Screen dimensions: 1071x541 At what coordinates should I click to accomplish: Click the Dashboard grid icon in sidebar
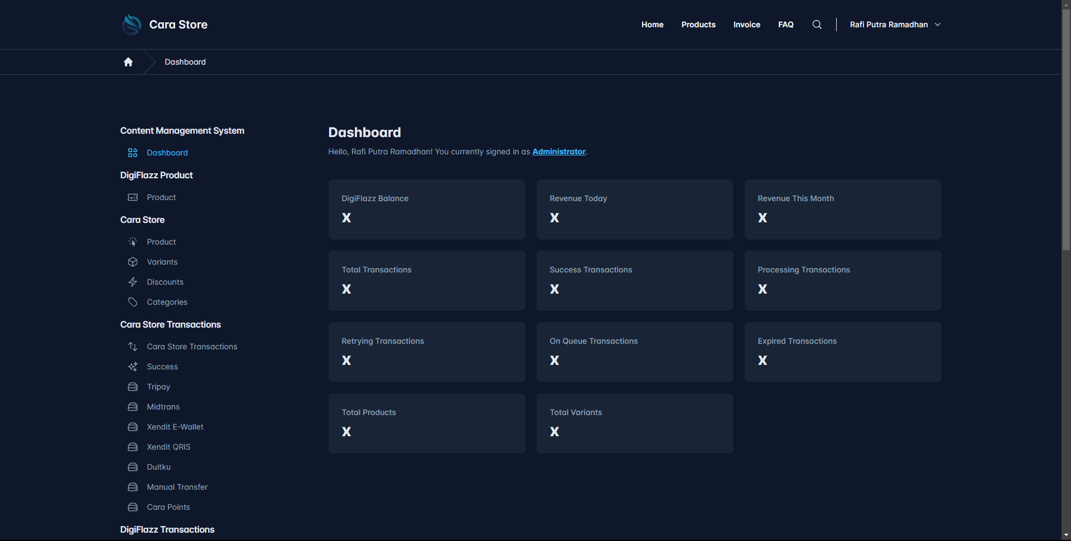click(133, 153)
